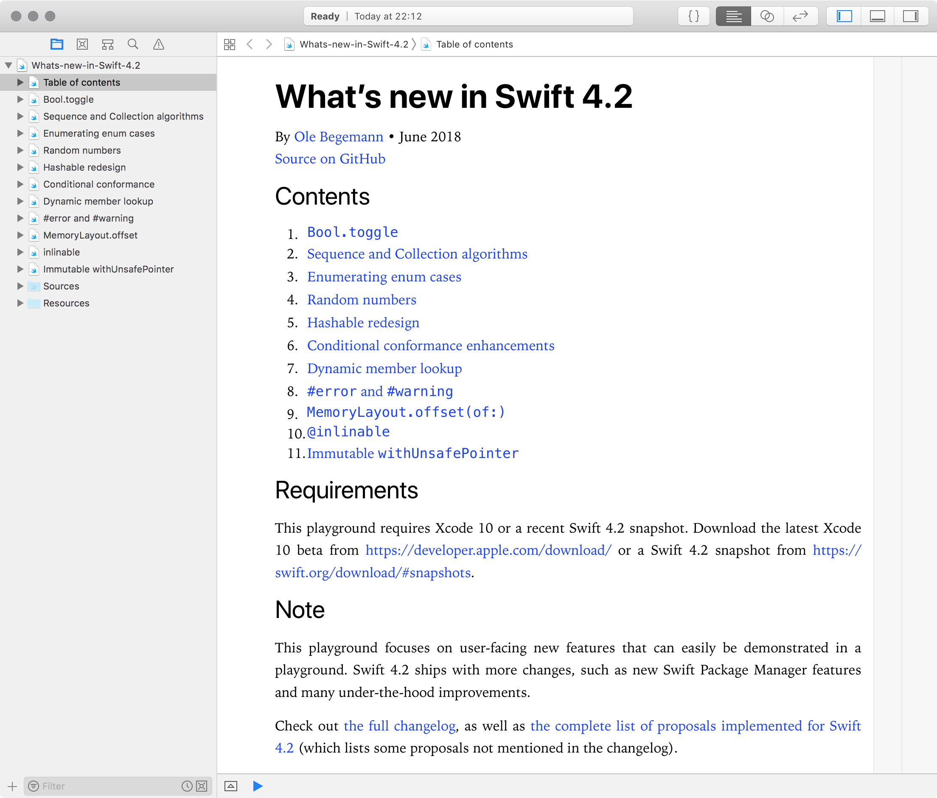Run the playground with play button
The image size is (937, 798).
(258, 786)
